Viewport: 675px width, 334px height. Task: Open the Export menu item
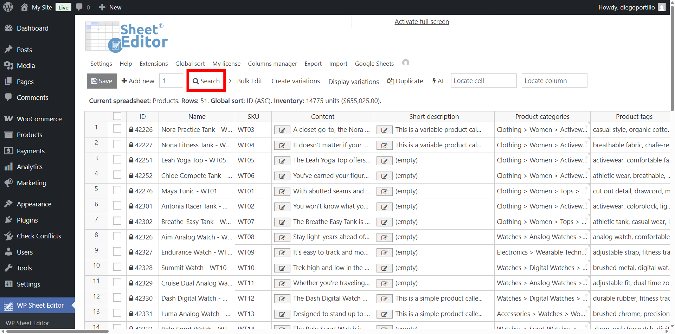coord(313,64)
